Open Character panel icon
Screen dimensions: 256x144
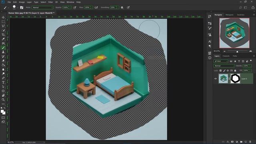point(210,42)
